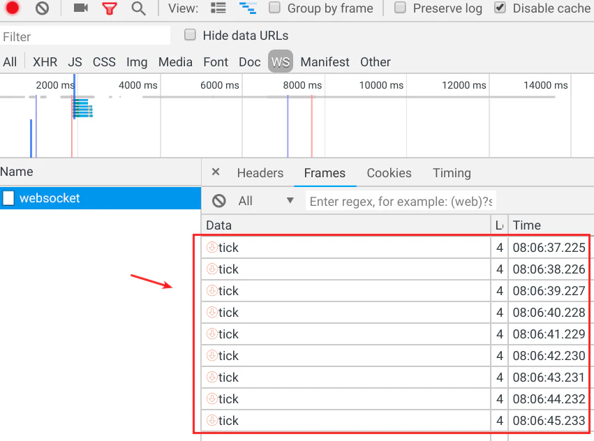This screenshot has height=441, width=594.
Task: Select the websocket request row
Action: (x=101, y=197)
